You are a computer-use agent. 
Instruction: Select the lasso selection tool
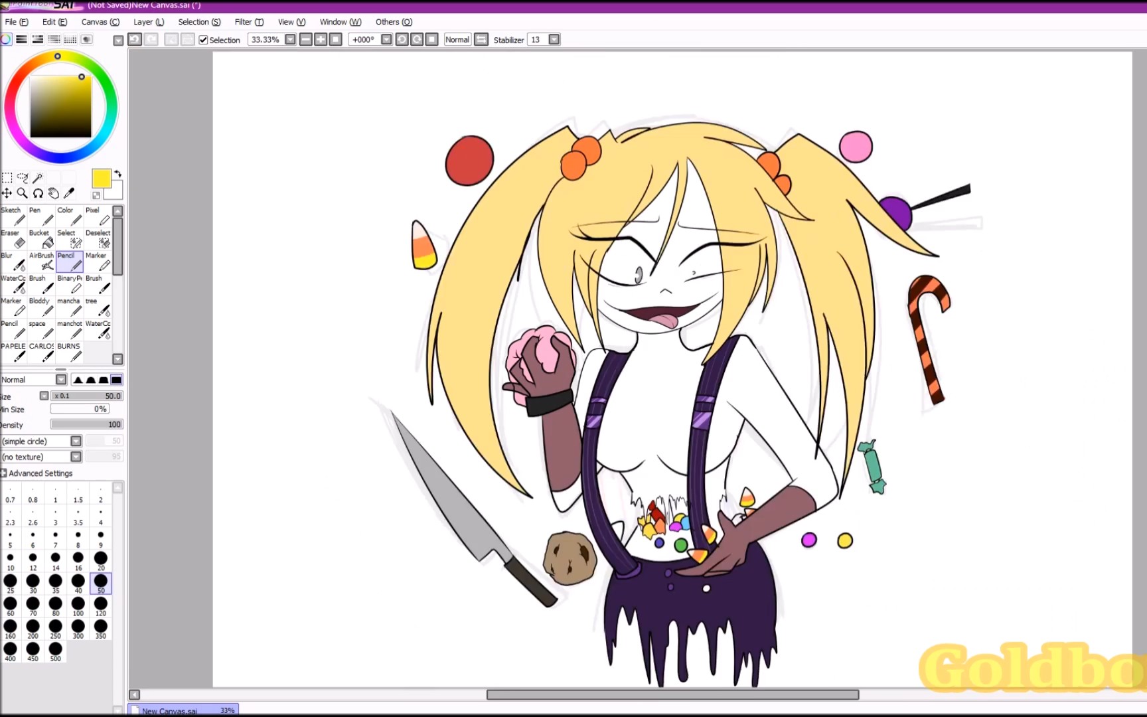(23, 178)
